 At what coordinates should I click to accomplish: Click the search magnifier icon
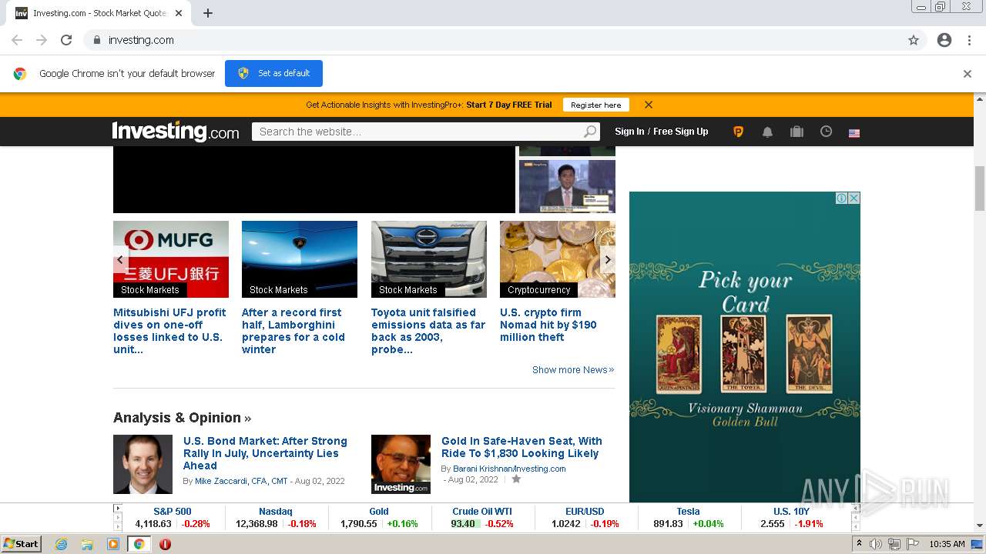[x=590, y=132]
